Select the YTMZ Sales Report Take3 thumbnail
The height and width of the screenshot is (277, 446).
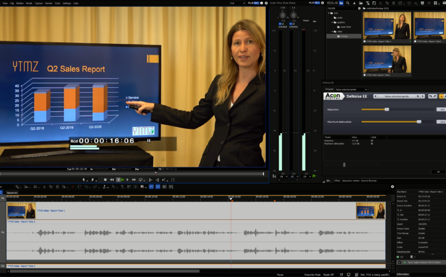pos(387,61)
